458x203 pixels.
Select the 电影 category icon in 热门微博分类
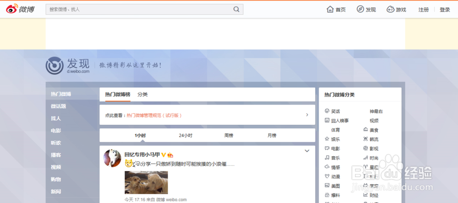tap(327, 149)
